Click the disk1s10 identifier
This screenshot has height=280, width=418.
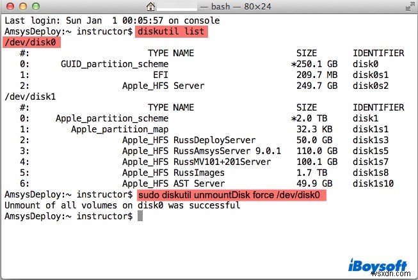pos(374,183)
